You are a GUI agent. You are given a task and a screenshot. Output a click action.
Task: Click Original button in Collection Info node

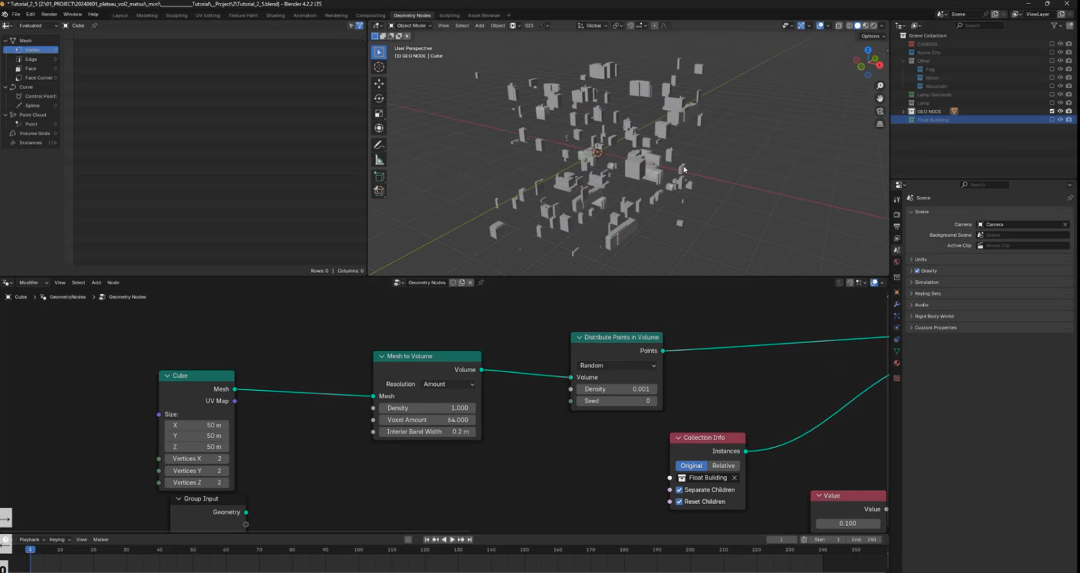pyautogui.click(x=691, y=466)
